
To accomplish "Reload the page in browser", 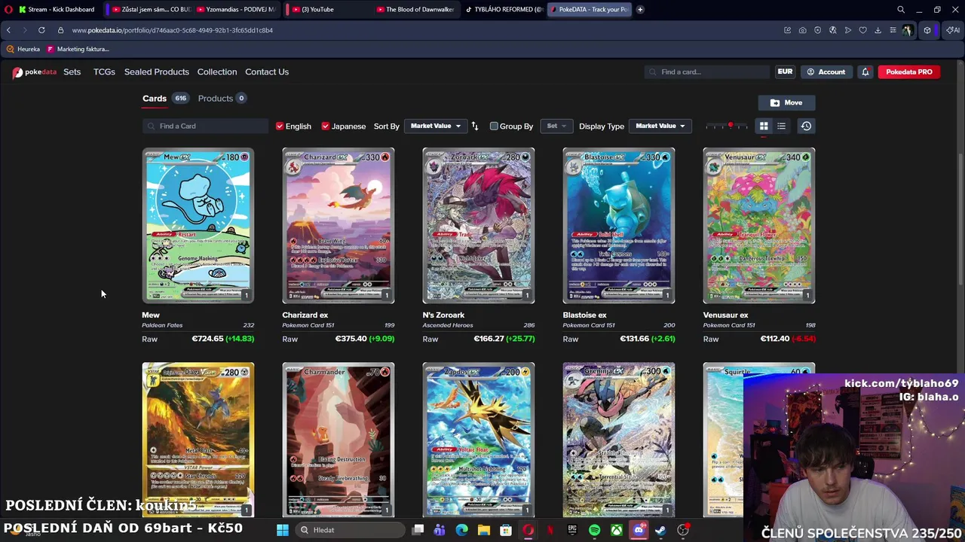I will (x=41, y=30).
